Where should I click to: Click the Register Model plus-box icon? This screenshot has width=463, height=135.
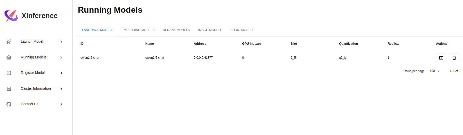[9, 73]
